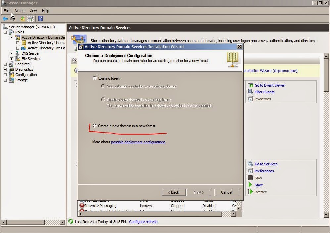330x233 pixels.
Task: Click the Intersite Messaging service row
Action: 158,205
